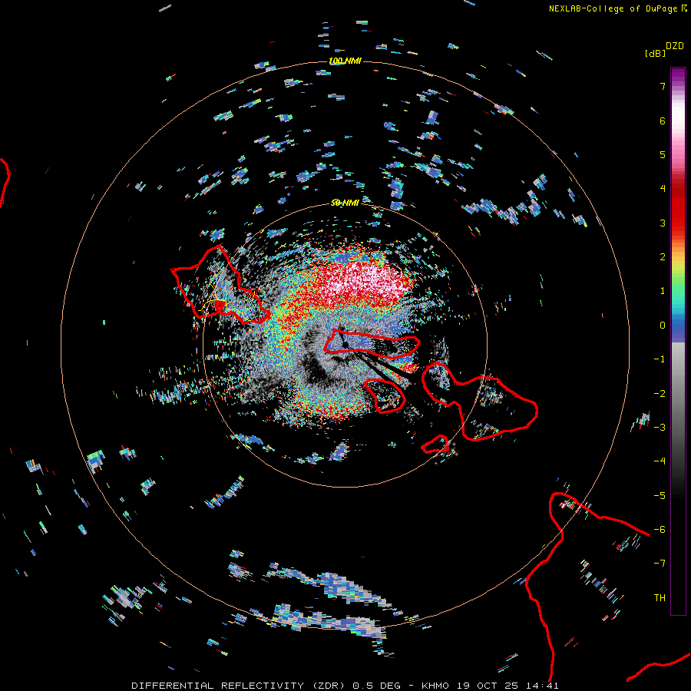This screenshot has height=691, width=691.
Task: Click the -2 value on color scale
Action: click(x=660, y=394)
